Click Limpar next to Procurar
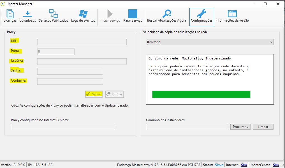Image resolution: width=285 pixels, height=168 pixels. point(263,127)
